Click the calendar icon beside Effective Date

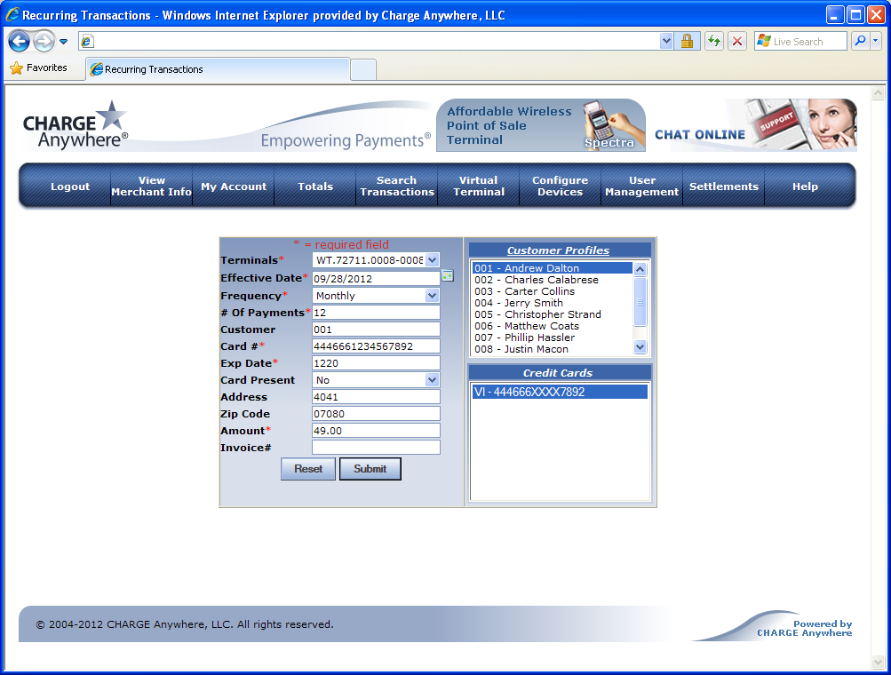pos(448,276)
